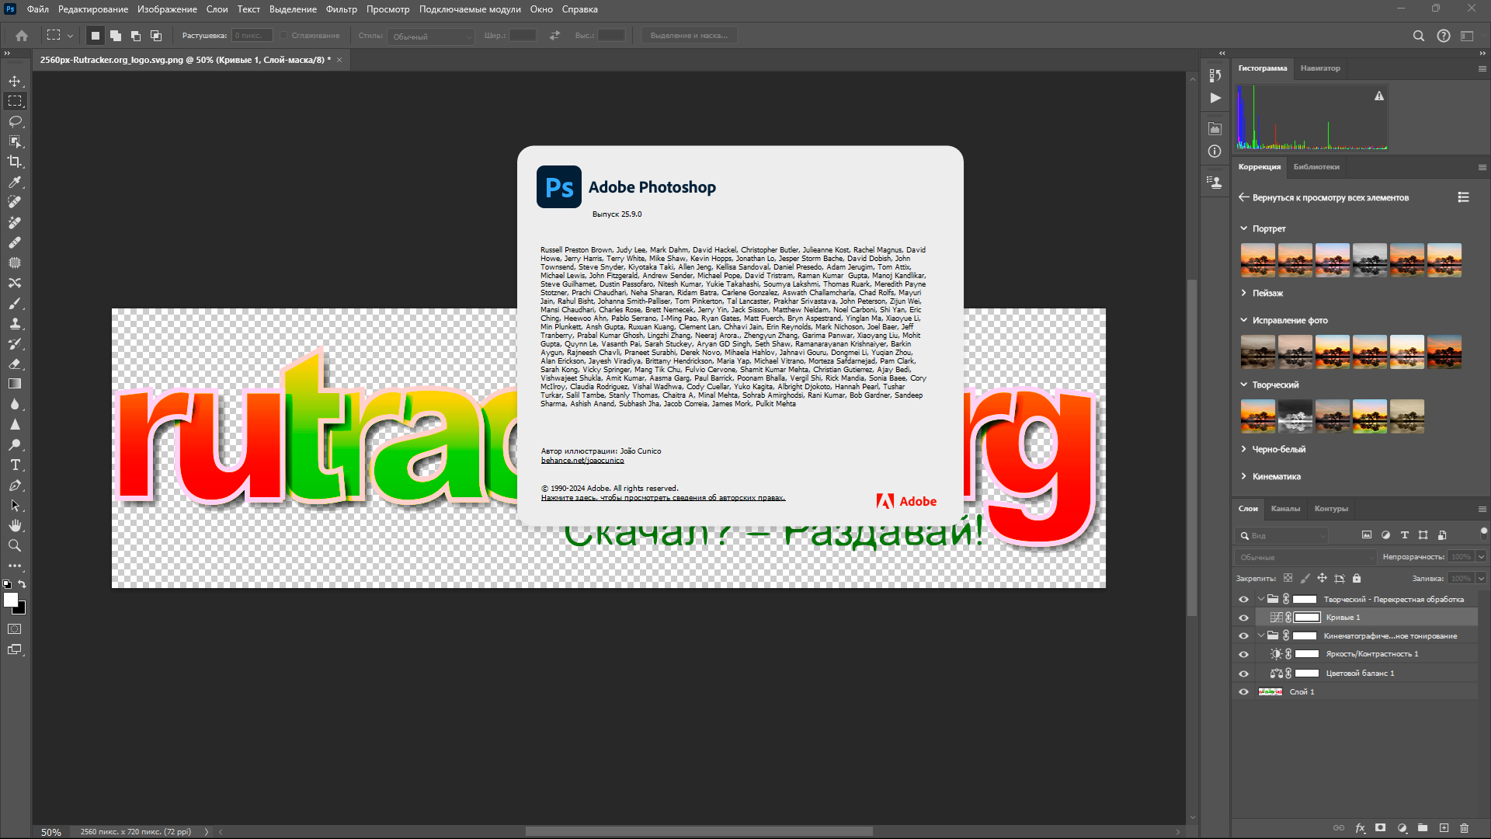Toggle the Сглаживание checkbox
The width and height of the screenshot is (1491, 839).
[284, 36]
